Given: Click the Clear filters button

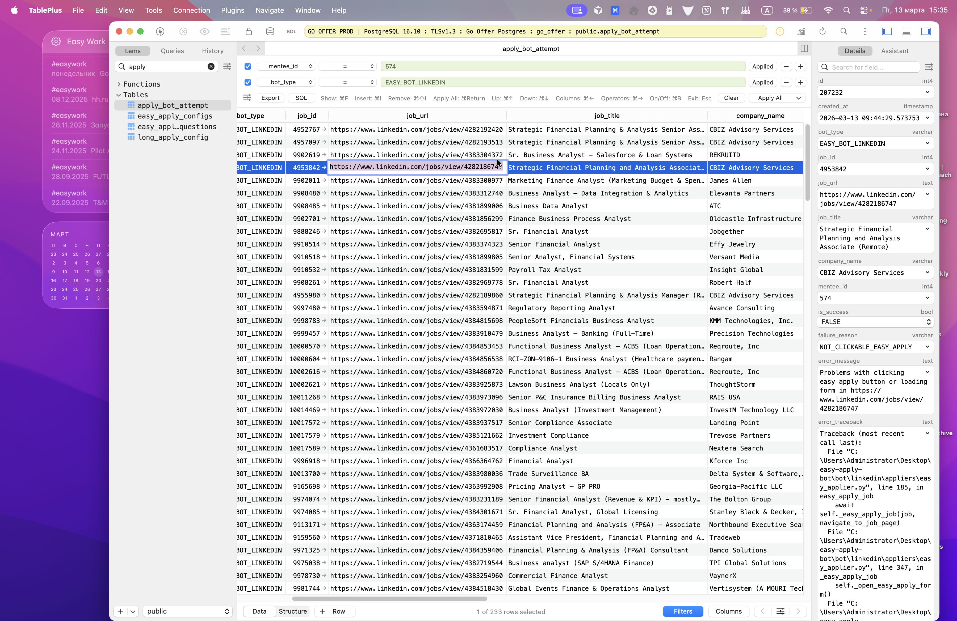Looking at the screenshot, I should pyautogui.click(x=731, y=98).
